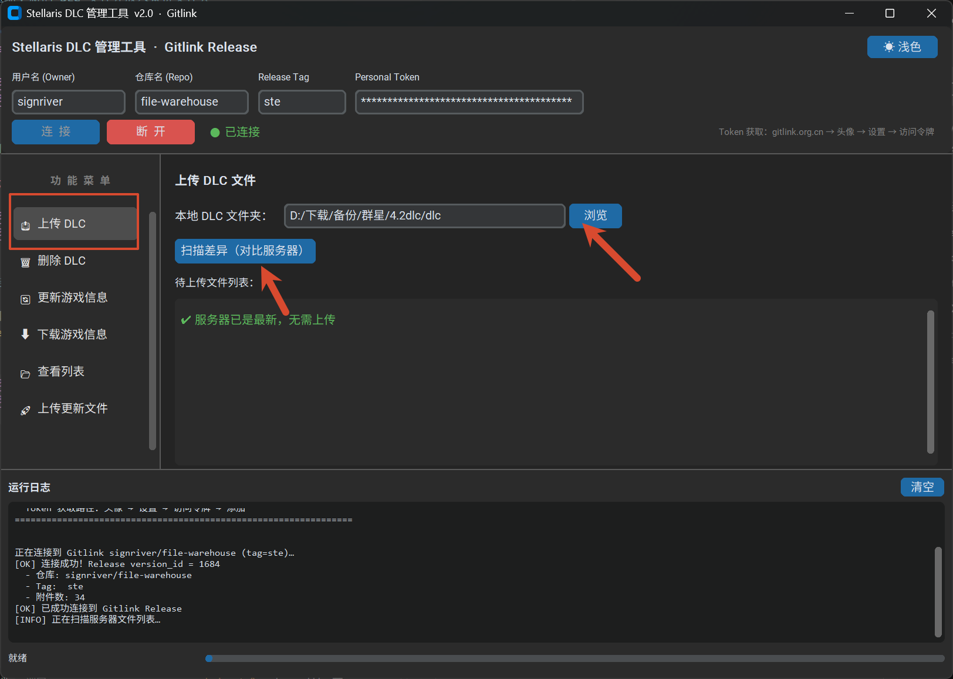
Task: Click the green checkmark in the upload list
Action: pos(185,320)
